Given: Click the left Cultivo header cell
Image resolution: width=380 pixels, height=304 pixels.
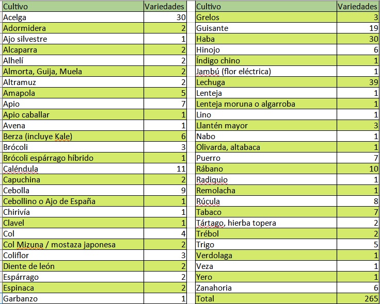Looking at the screenshot, I should [73, 6].
